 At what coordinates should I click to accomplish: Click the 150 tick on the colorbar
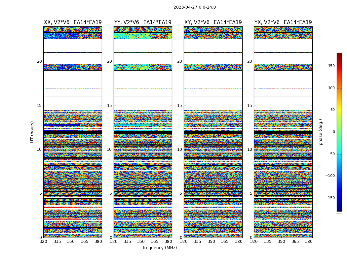[331, 66]
